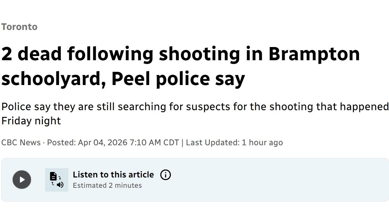Click the word Brampton in the headline

(314, 54)
